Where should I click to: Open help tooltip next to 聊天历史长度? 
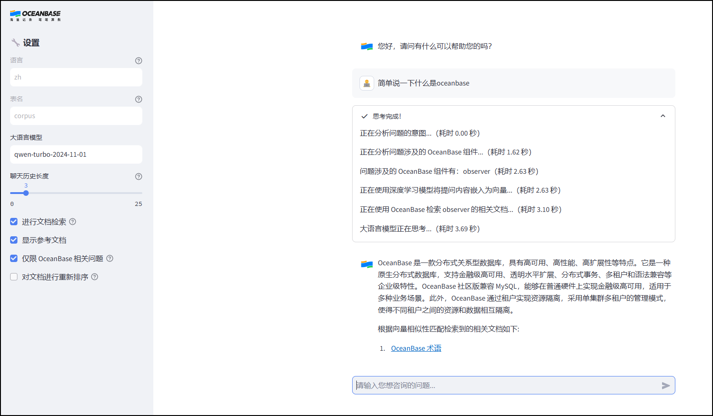pos(139,177)
